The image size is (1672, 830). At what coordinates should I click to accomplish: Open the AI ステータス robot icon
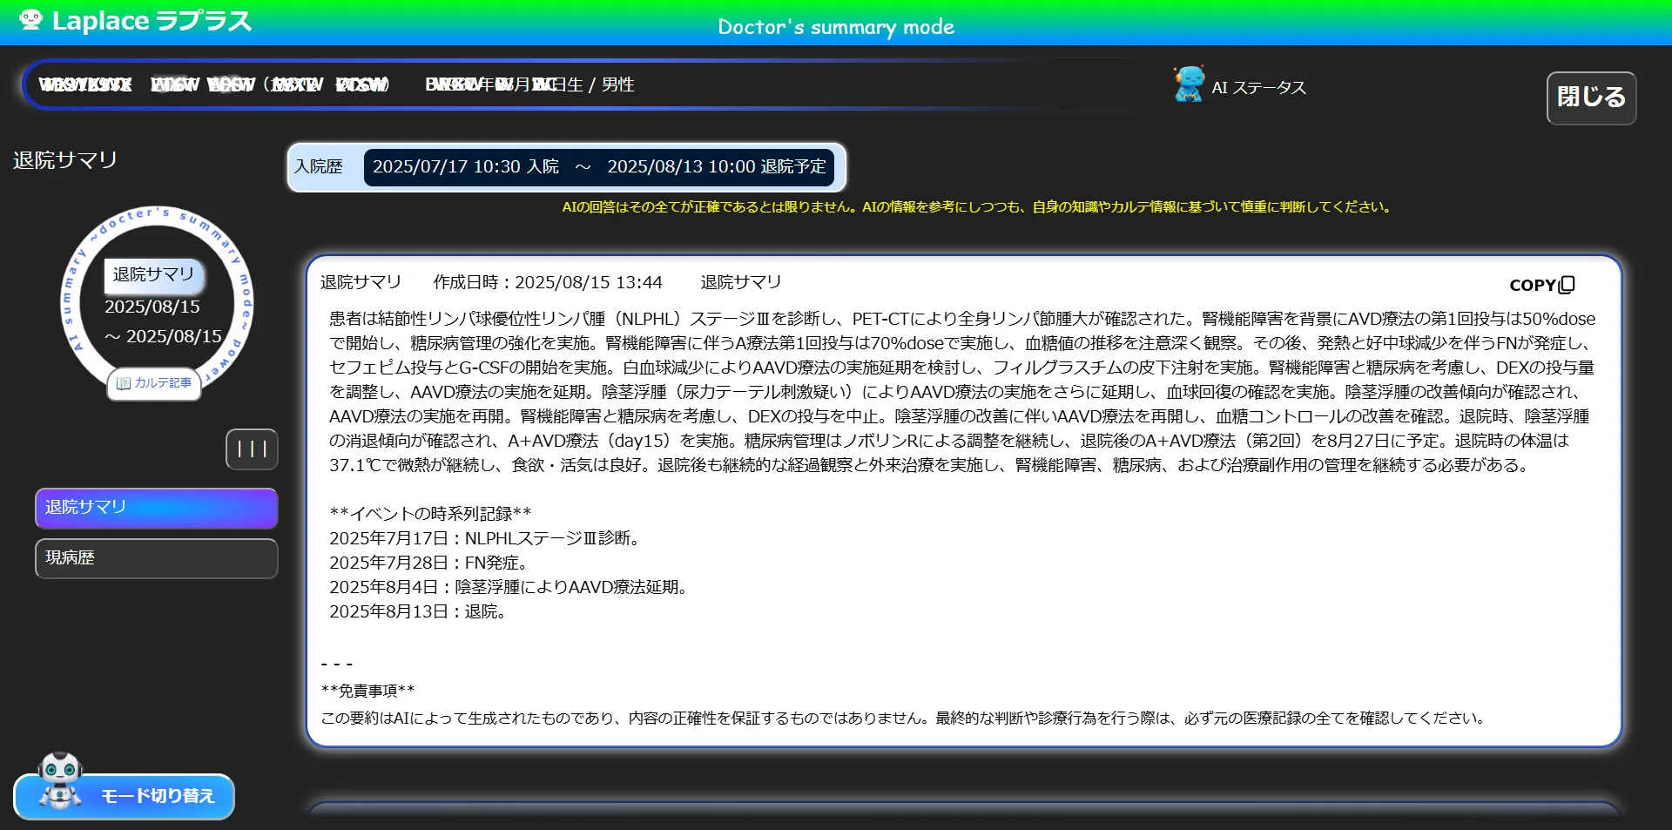(x=1186, y=84)
